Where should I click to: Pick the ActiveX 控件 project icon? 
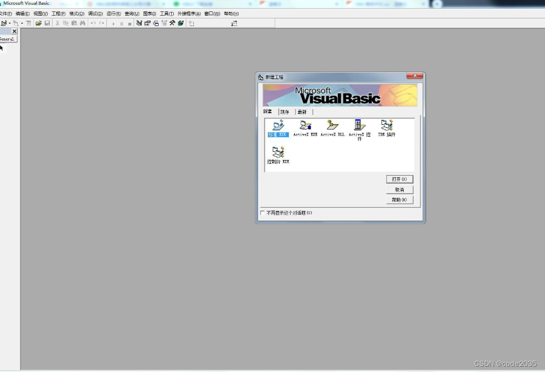tap(359, 130)
